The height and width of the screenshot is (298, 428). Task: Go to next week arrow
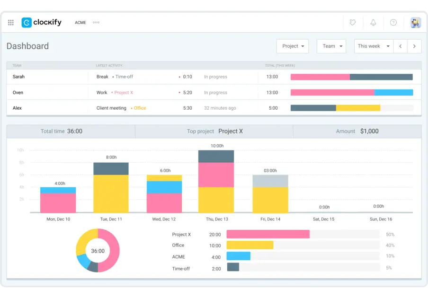coord(414,46)
